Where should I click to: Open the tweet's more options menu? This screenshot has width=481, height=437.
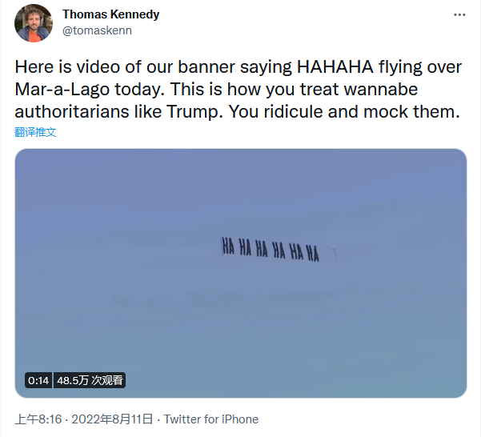click(459, 15)
